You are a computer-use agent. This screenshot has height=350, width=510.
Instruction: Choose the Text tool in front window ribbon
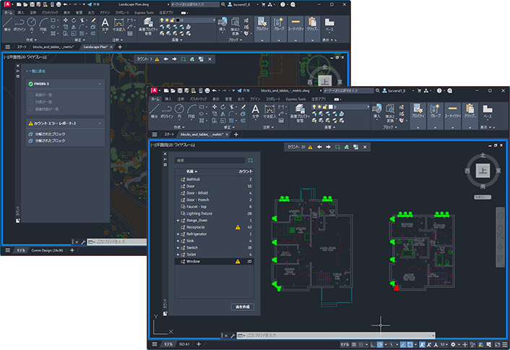pyautogui.click(x=255, y=111)
